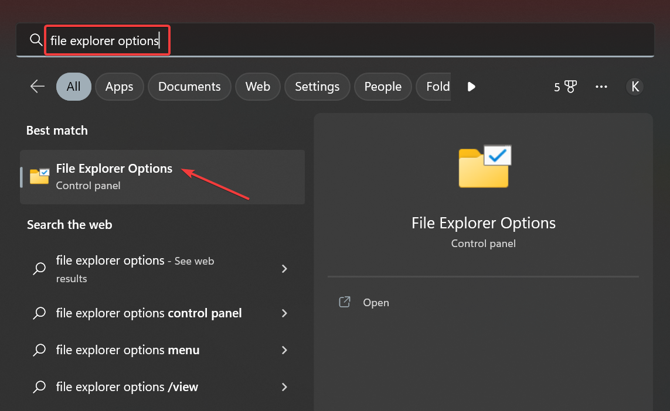Search 'file explorer options control panel' suggestion
The width and height of the screenshot is (670, 411).
(x=162, y=313)
